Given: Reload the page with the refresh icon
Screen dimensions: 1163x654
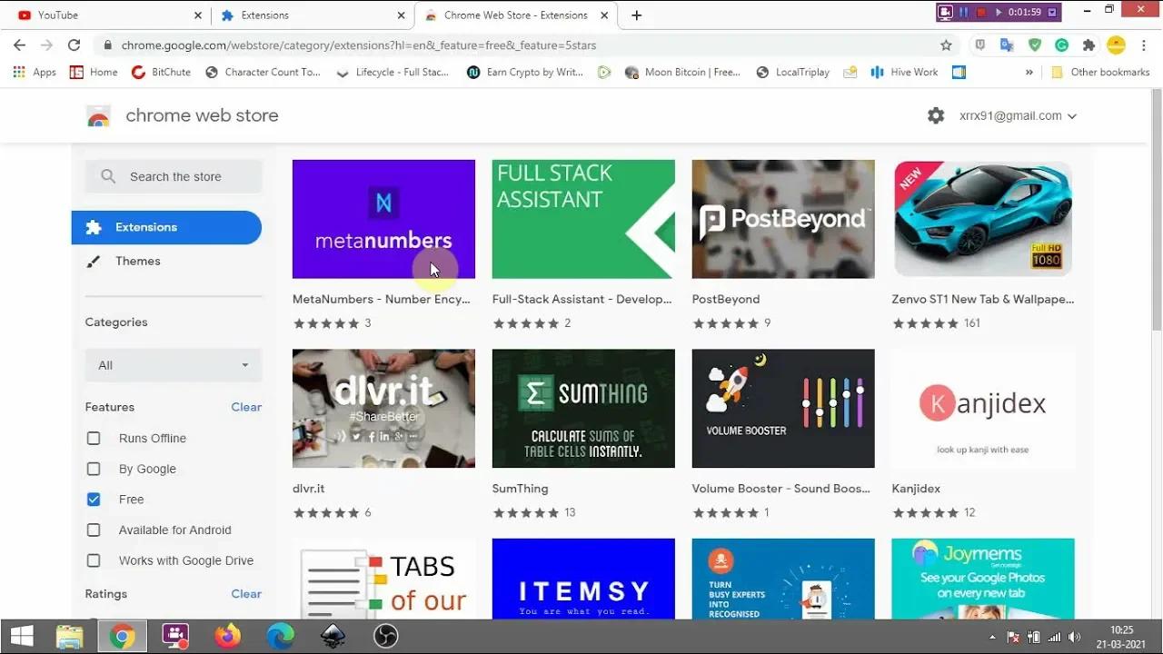Looking at the screenshot, I should [x=74, y=45].
